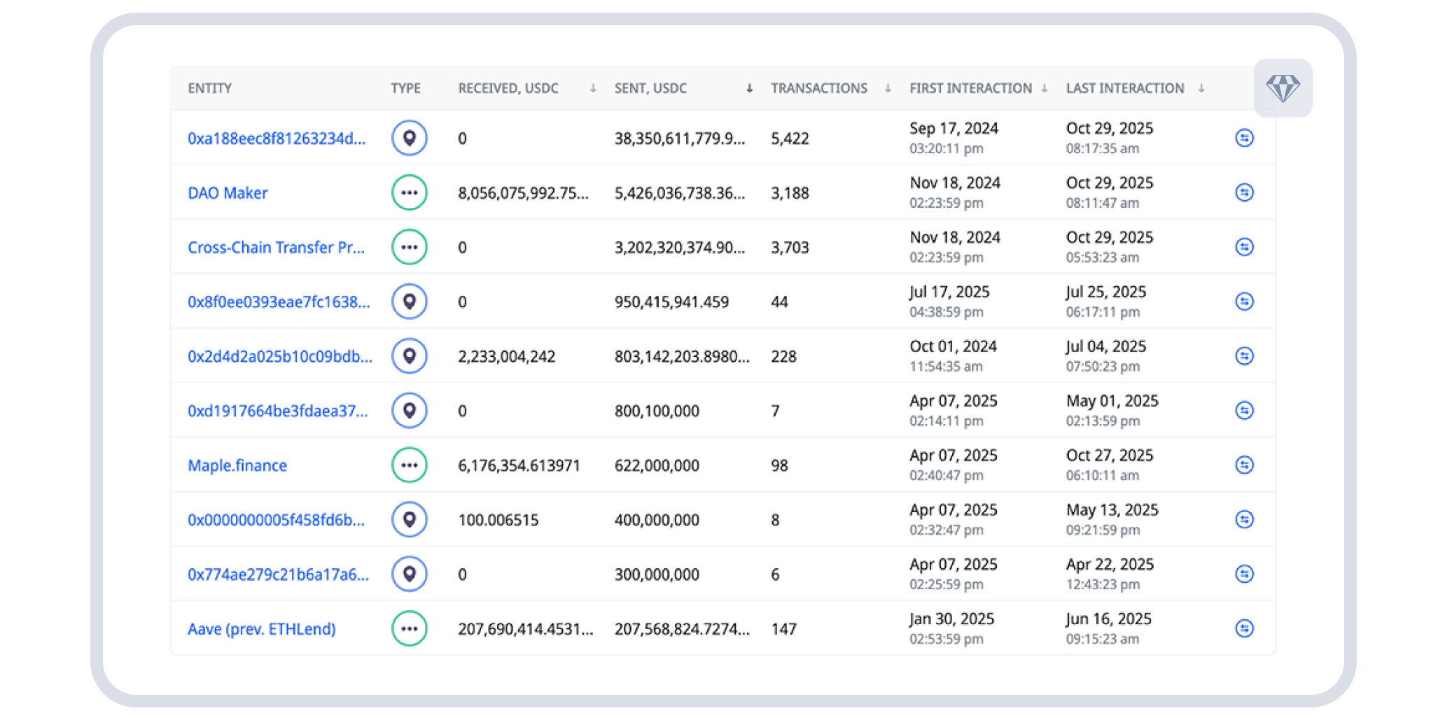Click the diamond icon at table corner
Screen dimensions: 1445x720
pos(1283,88)
